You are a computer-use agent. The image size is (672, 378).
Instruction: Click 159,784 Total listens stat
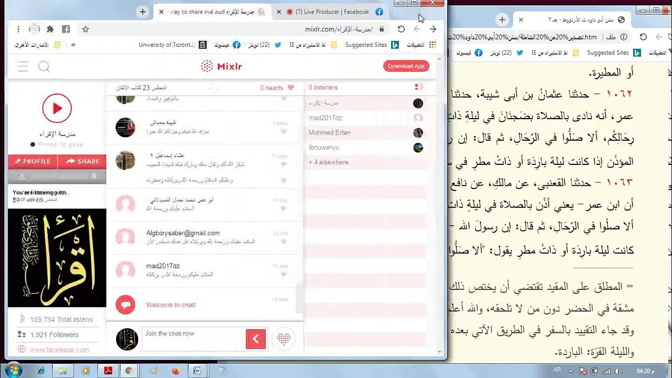[x=61, y=319]
